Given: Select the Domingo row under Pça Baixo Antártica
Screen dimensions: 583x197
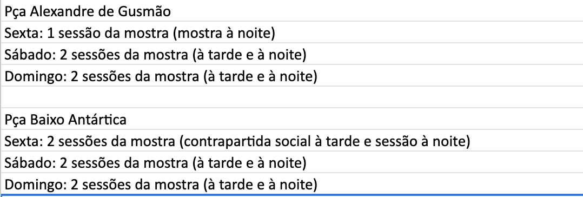Looking at the screenshot, I should (x=291, y=183).
